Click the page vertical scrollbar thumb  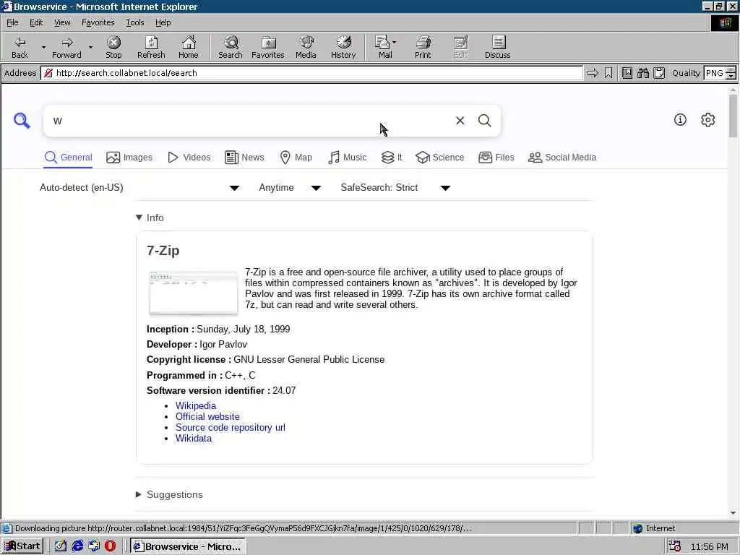(733, 116)
